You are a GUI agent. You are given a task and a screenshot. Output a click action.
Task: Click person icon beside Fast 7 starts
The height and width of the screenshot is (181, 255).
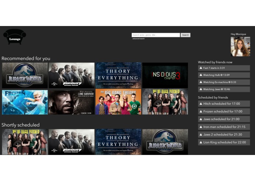(201, 68)
